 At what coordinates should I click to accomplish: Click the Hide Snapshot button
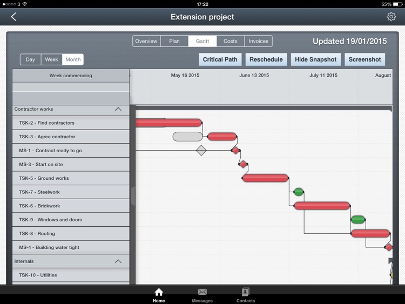coord(316,59)
